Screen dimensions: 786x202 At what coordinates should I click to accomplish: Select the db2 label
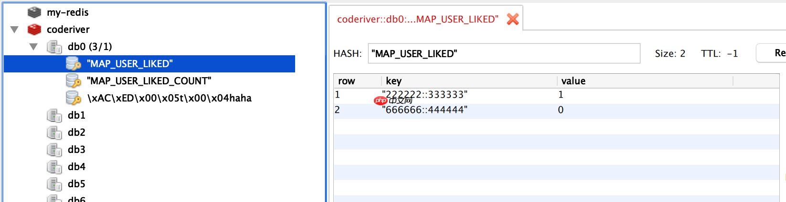[x=76, y=132]
